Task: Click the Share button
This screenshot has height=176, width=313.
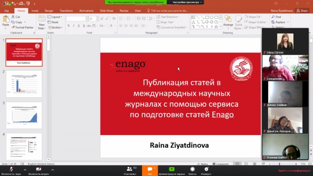Action: (x=302, y=11)
